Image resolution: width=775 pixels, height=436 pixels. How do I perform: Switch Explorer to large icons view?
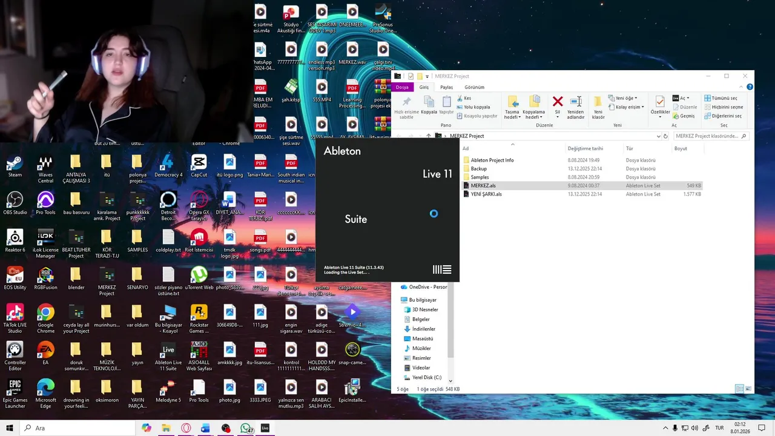coord(748,389)
